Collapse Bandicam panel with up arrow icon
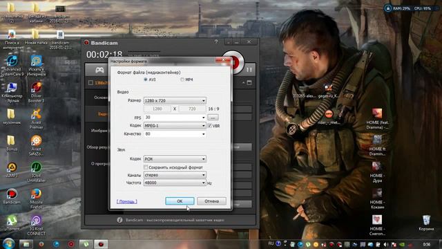Viewport: 442px width, 249px height. click(x=243, y=83)
